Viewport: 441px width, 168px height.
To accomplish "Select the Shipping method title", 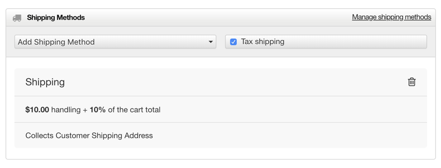I will (45, 82).
